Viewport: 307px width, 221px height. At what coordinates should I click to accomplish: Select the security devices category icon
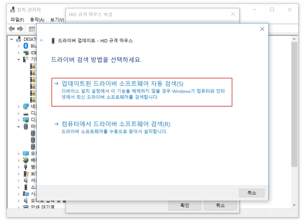[x=26, y=173]
